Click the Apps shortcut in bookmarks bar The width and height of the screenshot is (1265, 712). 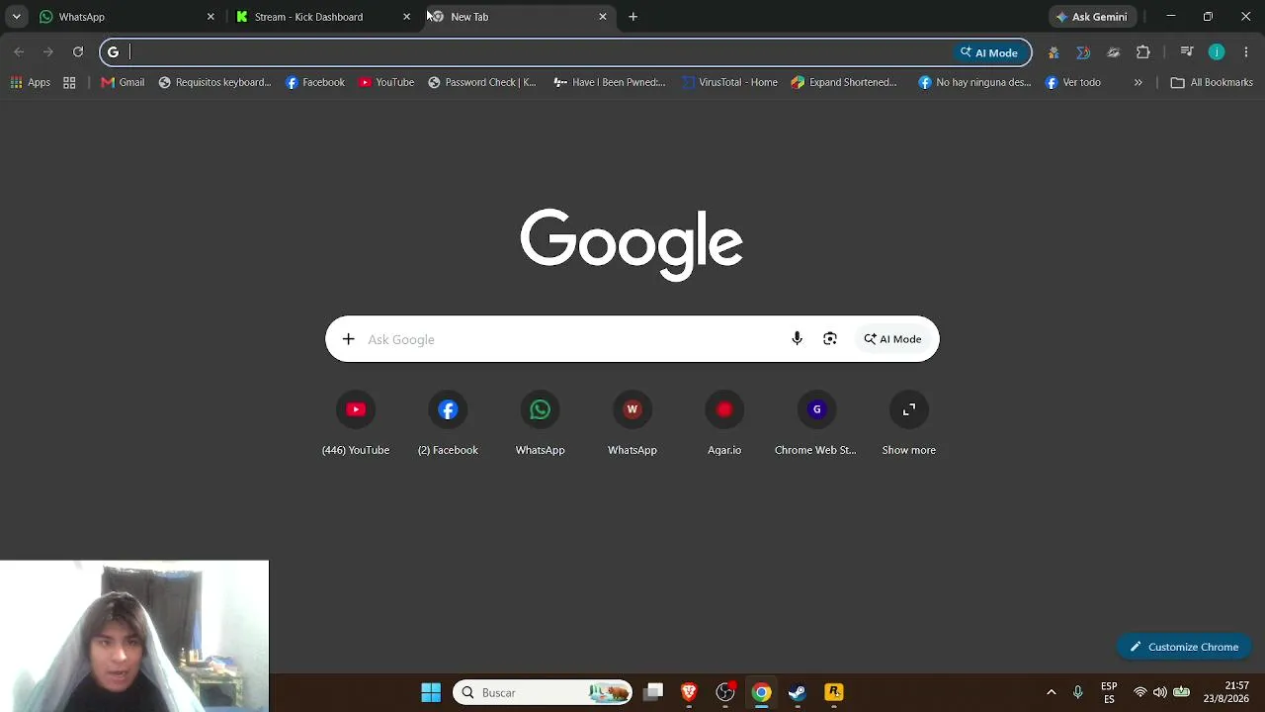coord(31,82)
